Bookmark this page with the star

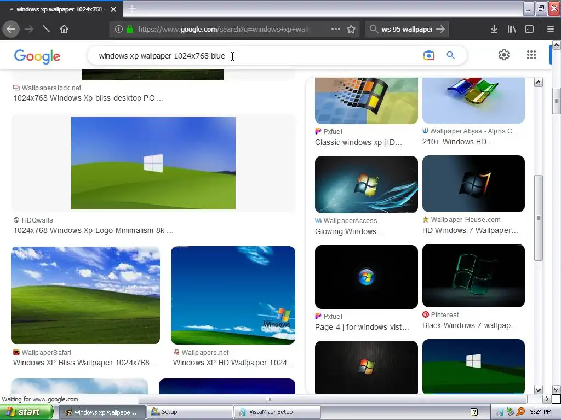tap(351, 30)
